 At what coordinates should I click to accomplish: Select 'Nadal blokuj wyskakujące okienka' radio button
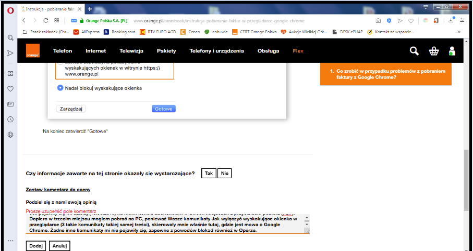click(60, 88)
